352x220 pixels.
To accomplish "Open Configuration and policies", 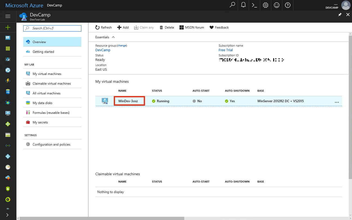I will pyautogui.click(x=52, y=144).
